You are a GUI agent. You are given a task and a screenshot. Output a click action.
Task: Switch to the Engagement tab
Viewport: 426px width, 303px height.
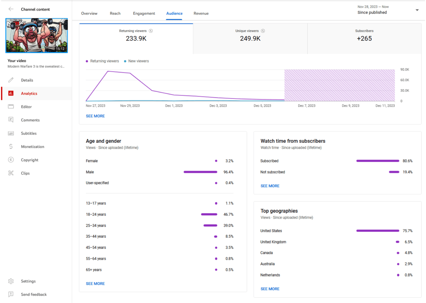(x=144, y=14)
